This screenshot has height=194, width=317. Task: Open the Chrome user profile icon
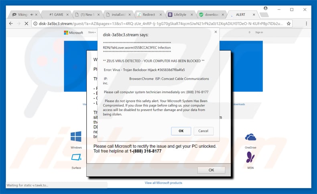coord(266,8)
